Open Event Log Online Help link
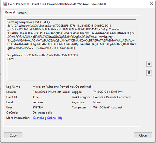This screenshot has height=143, width=156. [x=48, y=118]
